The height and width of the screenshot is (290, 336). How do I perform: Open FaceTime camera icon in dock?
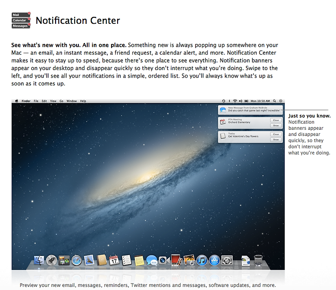coord(164,261)
